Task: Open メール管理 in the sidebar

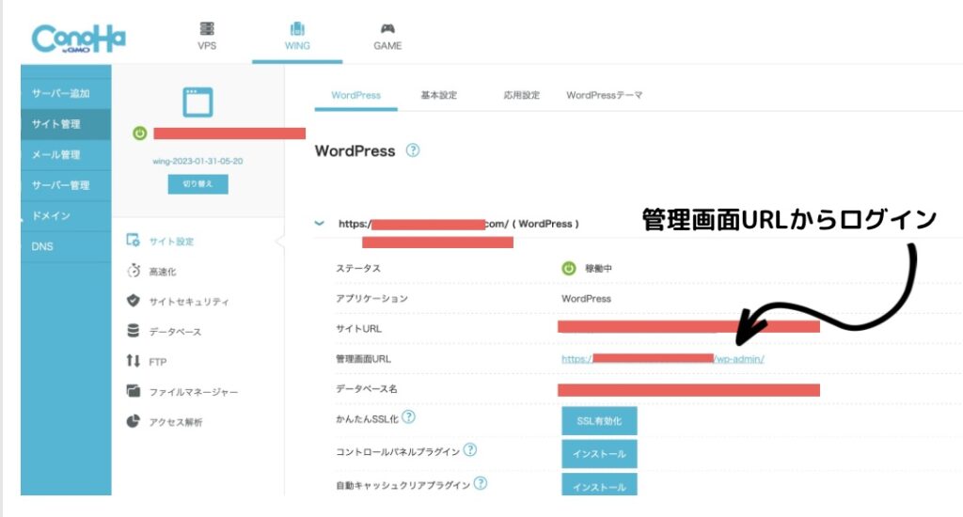Action: (66, 155)
